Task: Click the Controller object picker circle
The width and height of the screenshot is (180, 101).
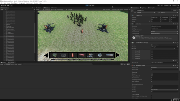Action: (177, 26)
